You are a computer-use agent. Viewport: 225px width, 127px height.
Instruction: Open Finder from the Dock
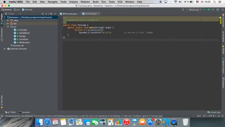[x=39, y=122]
